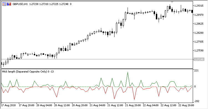This screenshot has height=109, width=208.
Task: Select the Wick length indicator label
Action: point(28,72)
